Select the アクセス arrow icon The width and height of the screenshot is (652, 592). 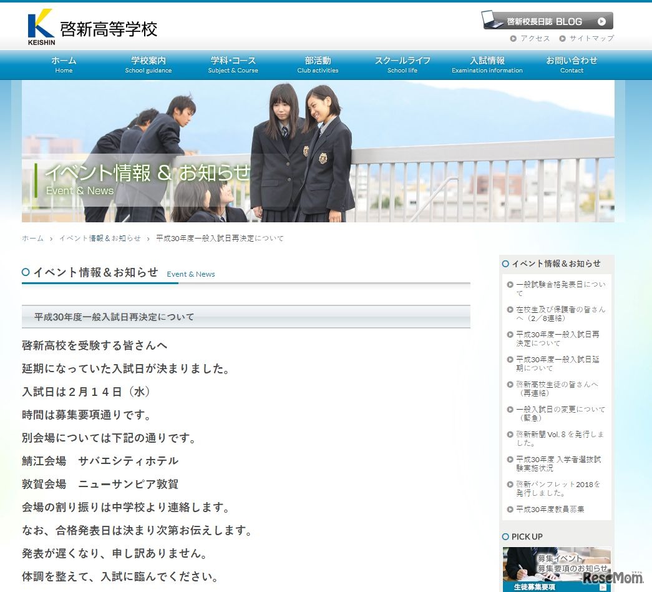514,39
